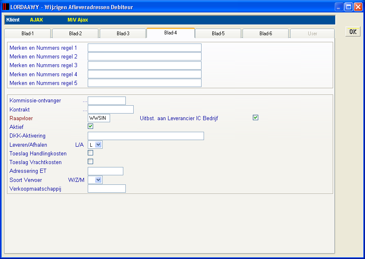Click the AJAX client code text

(36, 20)
